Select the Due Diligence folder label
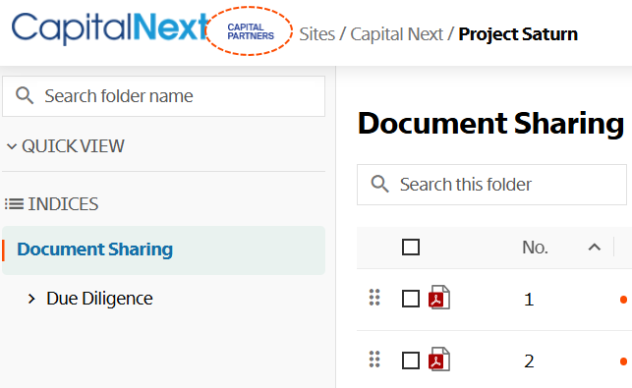This screenshot has width=632, height=388. coord(99,299)
